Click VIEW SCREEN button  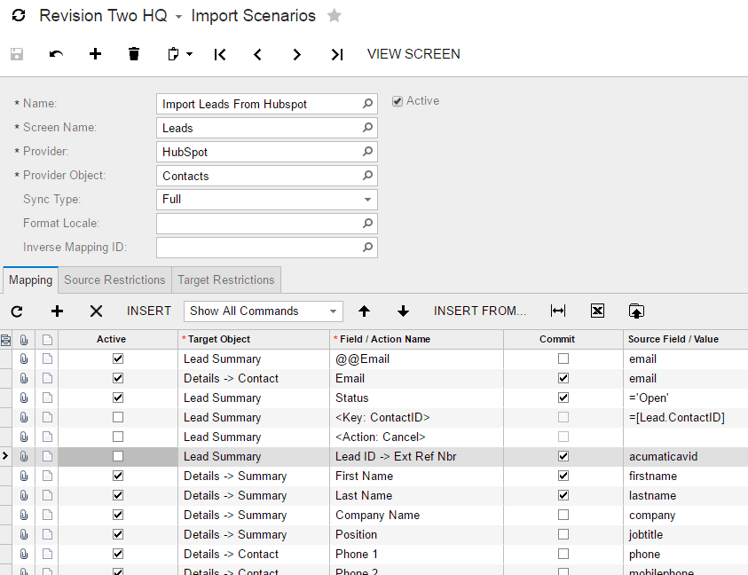[413, 54]
